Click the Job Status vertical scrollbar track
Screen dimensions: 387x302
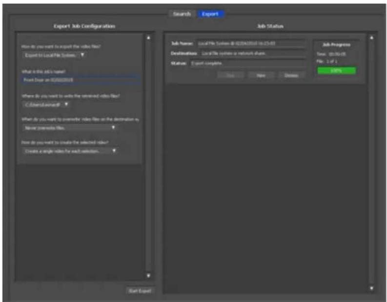tap(371, 163)
